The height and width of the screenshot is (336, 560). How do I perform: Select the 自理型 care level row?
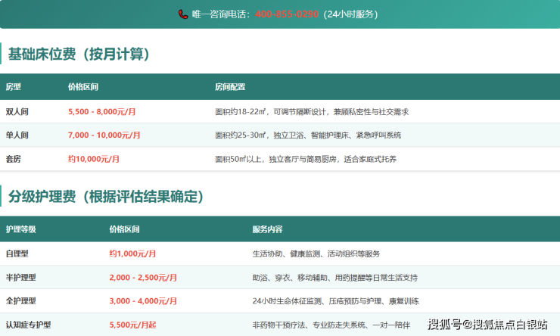[x=17, y=254]
